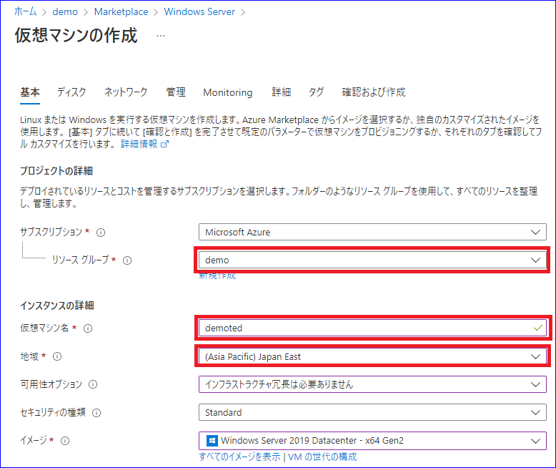The height and width of the screenshot is (468, 556).
Task: Go to demo breadcrumb link
Action: coord(65,11)
